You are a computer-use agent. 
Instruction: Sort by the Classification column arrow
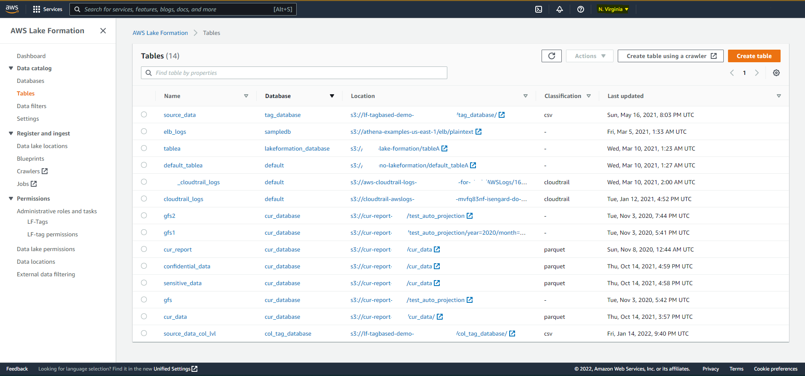point(589,96)
